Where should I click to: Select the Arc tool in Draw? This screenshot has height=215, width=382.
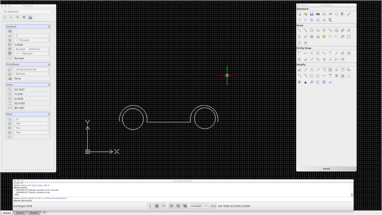[330, 30]
